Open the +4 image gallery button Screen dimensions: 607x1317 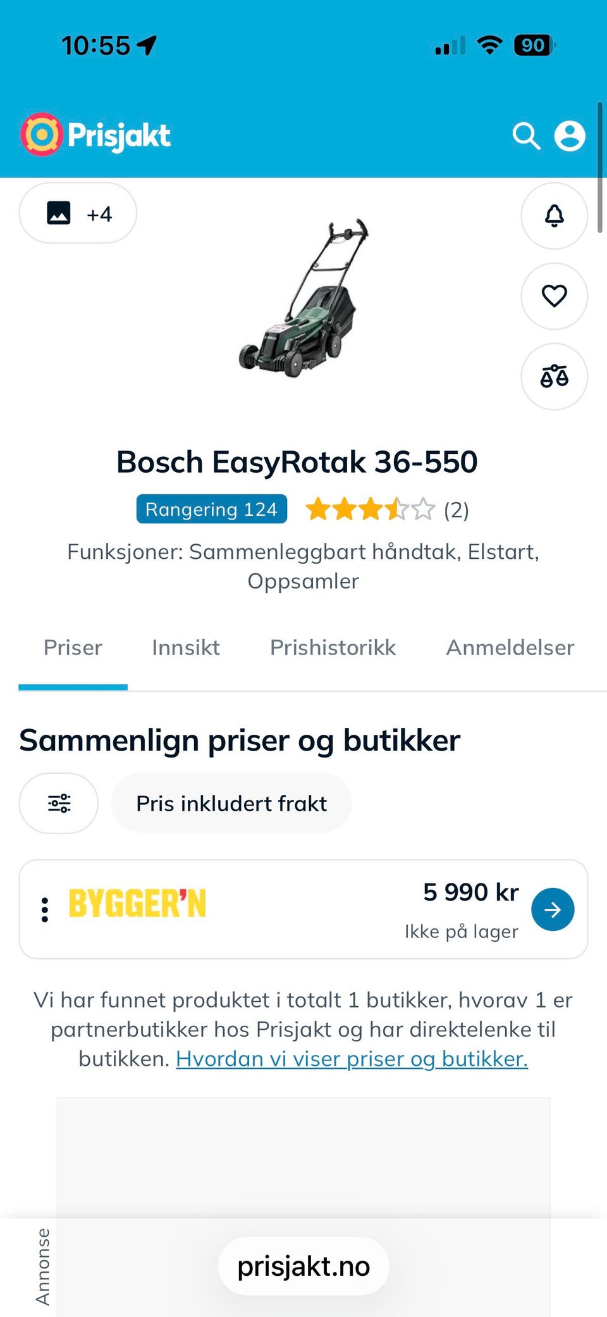78,213
